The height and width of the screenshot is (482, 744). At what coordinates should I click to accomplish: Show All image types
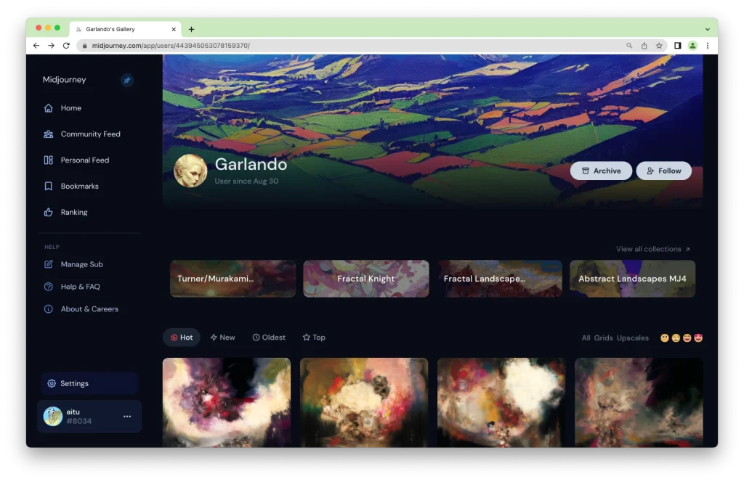pyautogui.click(x=586, y=338)
